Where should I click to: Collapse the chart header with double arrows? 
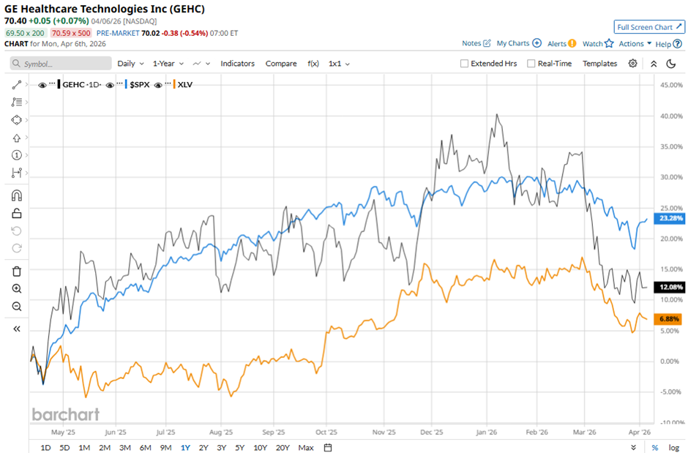coord(654,64)
